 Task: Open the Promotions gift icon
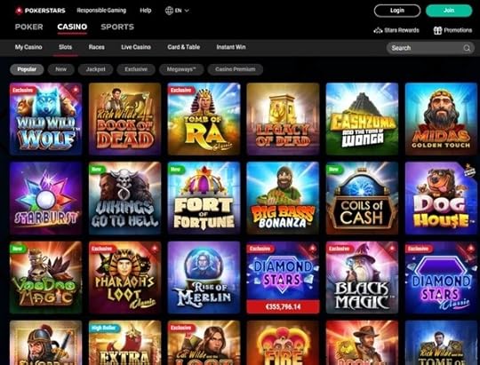coord(437,30)
